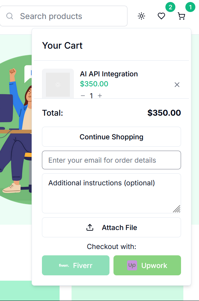Focus the email for order details field

pyautogui.click(x=111, y=160)
